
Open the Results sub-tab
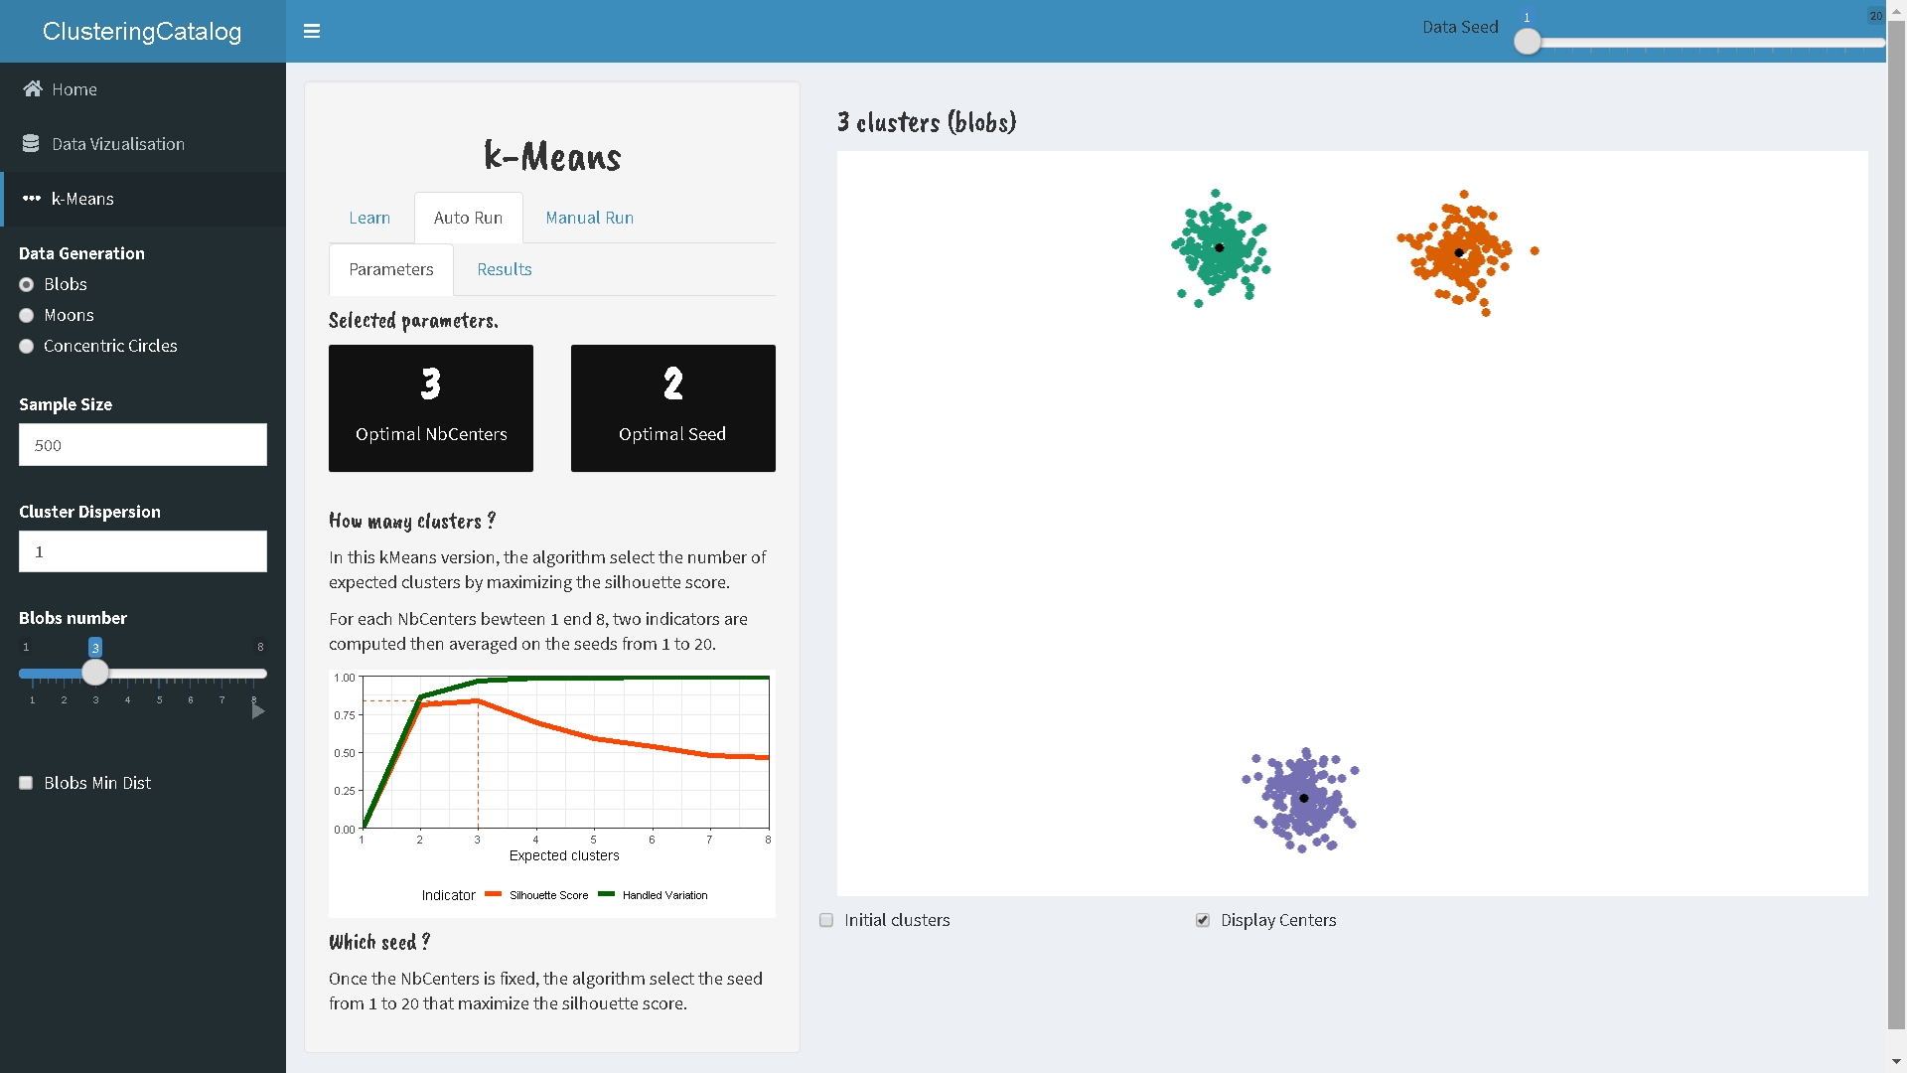pos(504,269)
